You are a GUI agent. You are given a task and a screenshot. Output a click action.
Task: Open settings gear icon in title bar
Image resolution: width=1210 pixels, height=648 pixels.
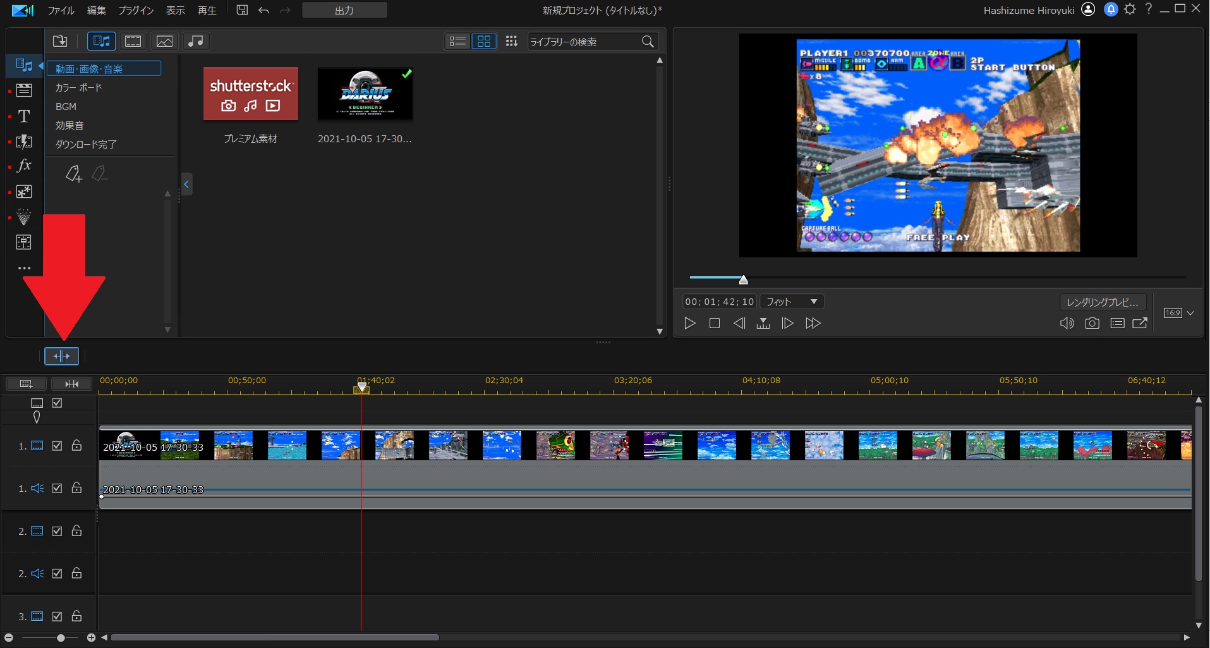(1130, 9)
